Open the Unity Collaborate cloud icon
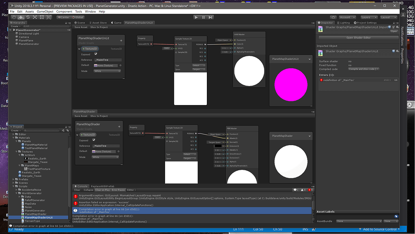Viewport: 415px width, 234px height. (x=333, y=17)
